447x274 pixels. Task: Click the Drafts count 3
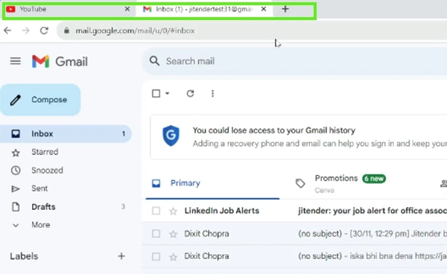click(x=123, y=206)
